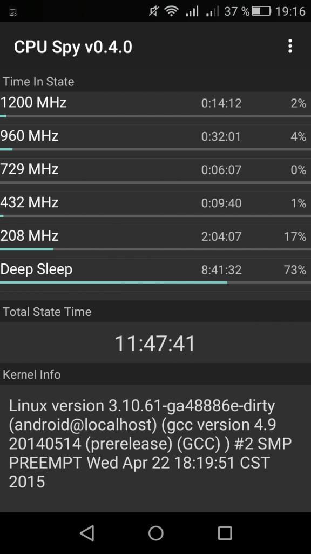Select the 1200 MHz state row

coord(155,105)
